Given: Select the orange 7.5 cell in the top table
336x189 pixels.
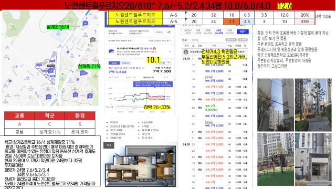Looking at the screenshot, I should click(232, 22).
